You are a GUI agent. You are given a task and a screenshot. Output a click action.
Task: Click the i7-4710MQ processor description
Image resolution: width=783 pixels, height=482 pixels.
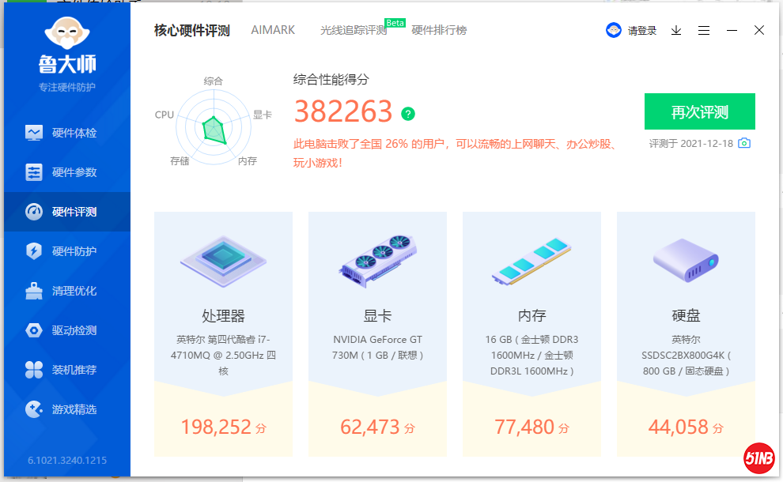pos(223,356)
